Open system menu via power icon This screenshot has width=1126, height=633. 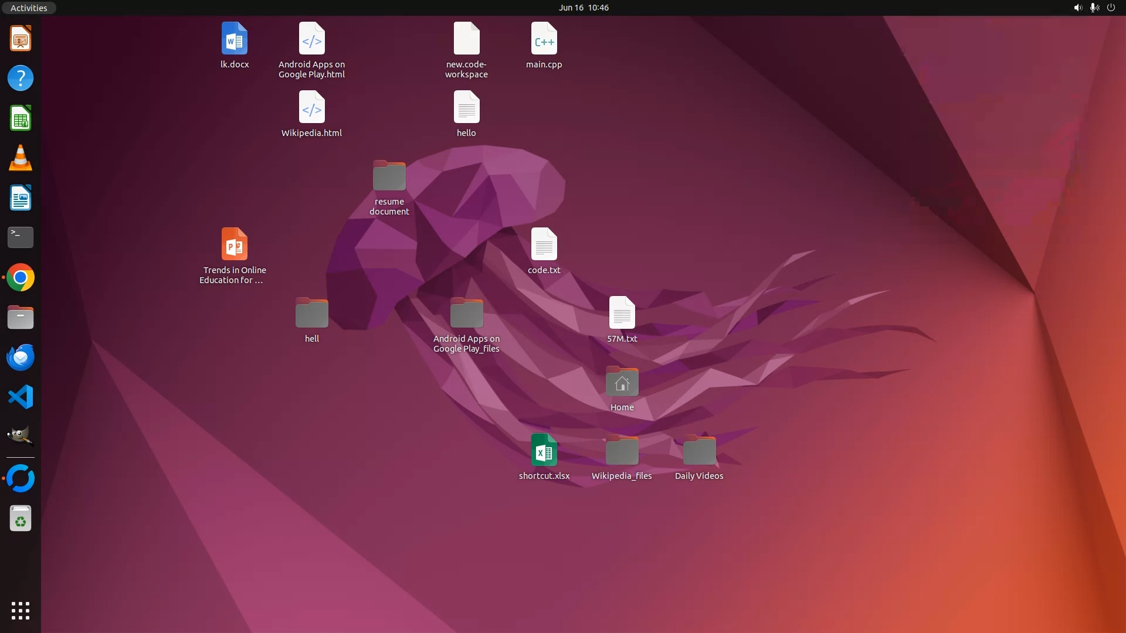point(1111,8)
